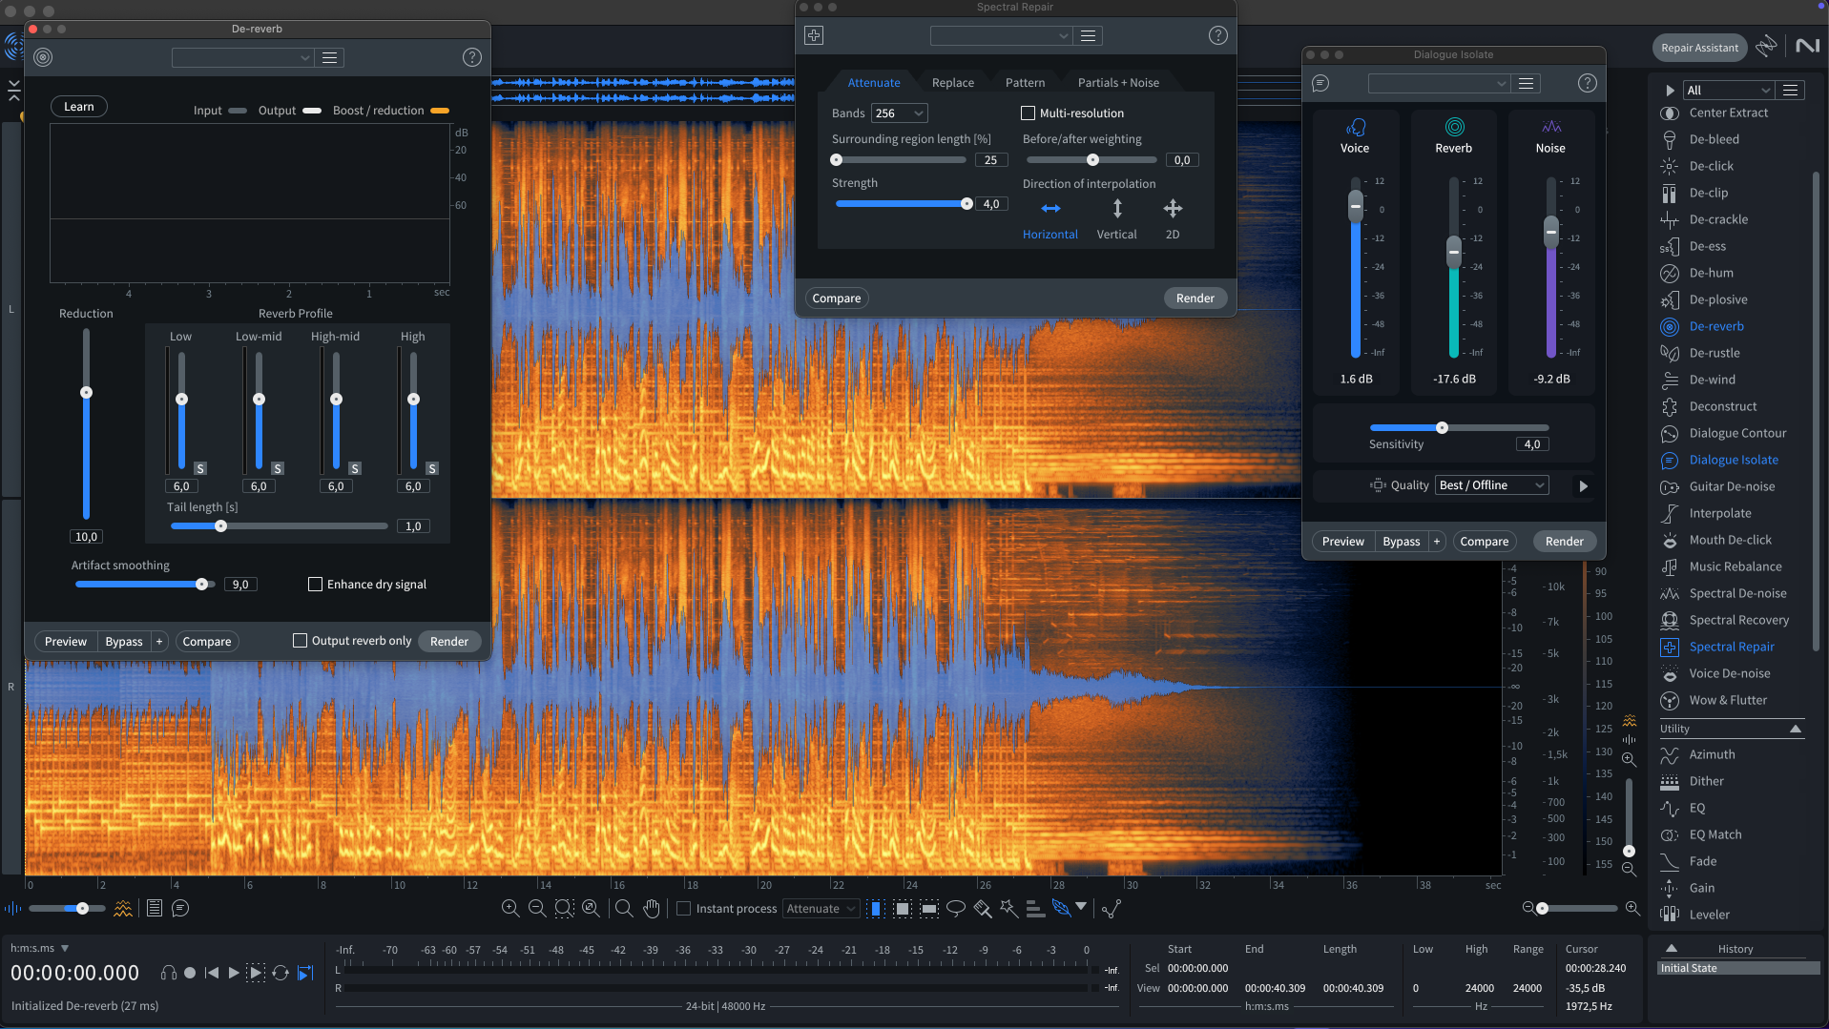Switch to the Pattern tab

point(1025,83)
